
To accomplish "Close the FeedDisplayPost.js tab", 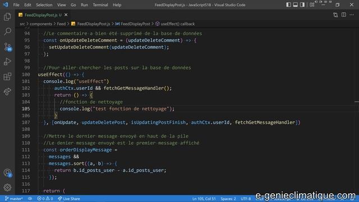I will pyautogui.click(x=66, y=15).
